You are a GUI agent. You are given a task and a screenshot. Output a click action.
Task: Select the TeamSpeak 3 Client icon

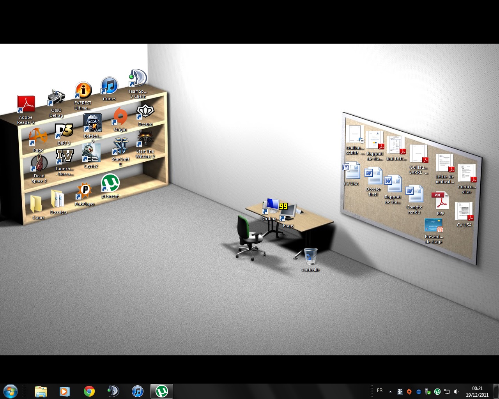click(138, 79)
